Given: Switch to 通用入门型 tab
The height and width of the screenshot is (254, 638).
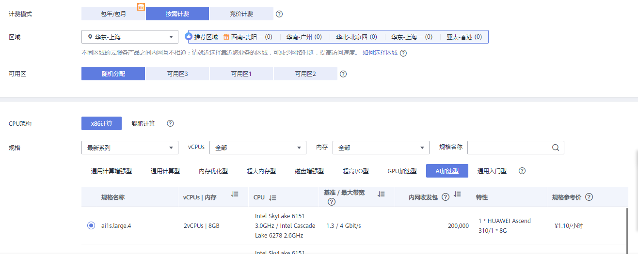Looking at the screenshot, I should tap(492, 171).
